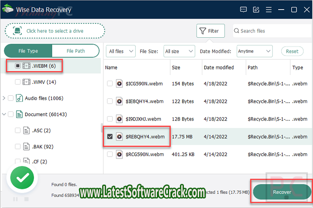Select the File Type tab
The width and height of the screenshot is (313, 208).
(28, 51)
